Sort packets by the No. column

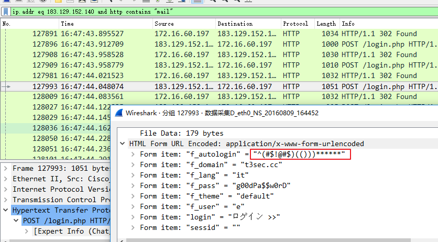(30, 24)
